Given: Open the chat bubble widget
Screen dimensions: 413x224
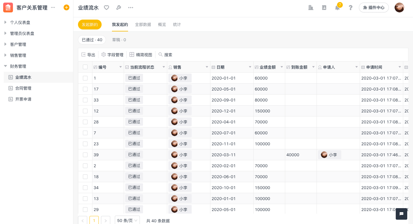Looking at the screenshot, I should [401, 214].
